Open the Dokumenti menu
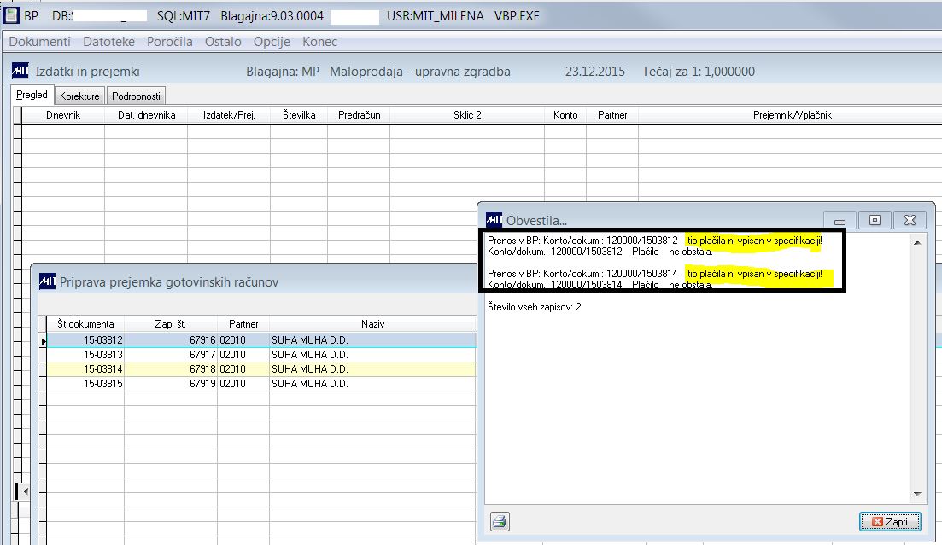 (x=39, y=42)
